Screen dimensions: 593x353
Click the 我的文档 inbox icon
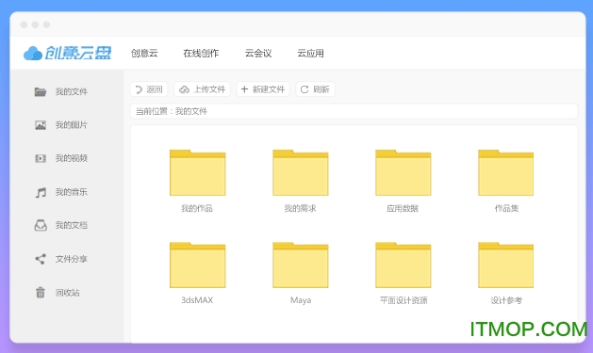tap(41, 225)
